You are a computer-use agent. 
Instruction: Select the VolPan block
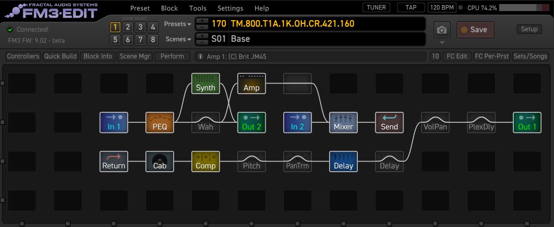click(435, 122)
